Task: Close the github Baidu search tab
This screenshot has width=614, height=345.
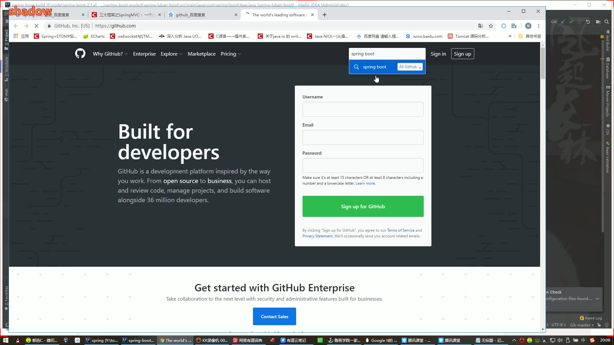Action: 236,15
